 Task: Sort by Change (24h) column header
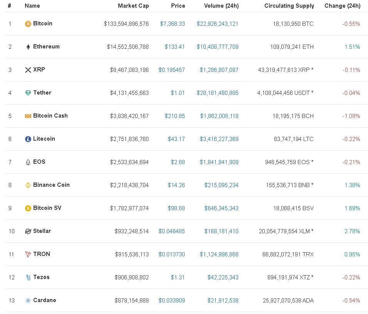[x=343, y=6]
